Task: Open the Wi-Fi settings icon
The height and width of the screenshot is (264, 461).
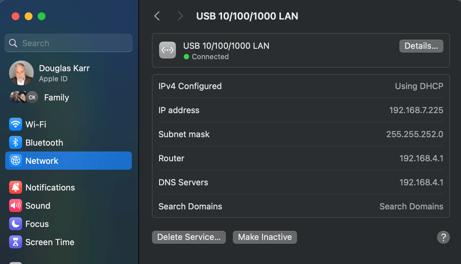Action: (x=15, y=124)
